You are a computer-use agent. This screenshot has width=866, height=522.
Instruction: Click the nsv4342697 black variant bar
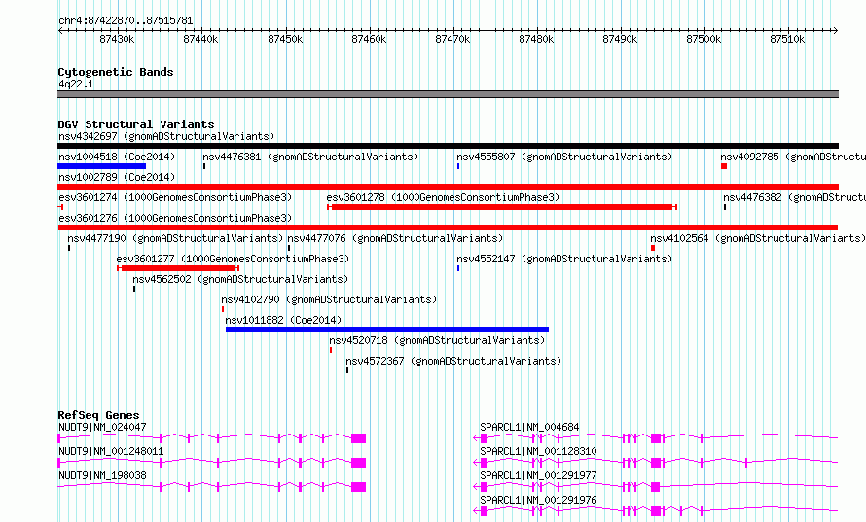(448, 146)
